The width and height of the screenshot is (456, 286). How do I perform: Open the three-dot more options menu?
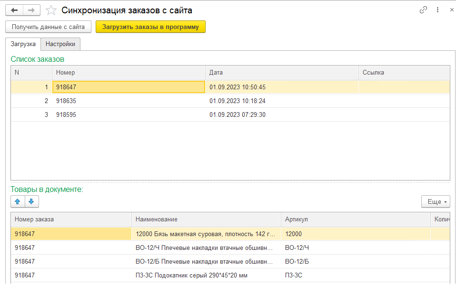(x=437, y=10)
